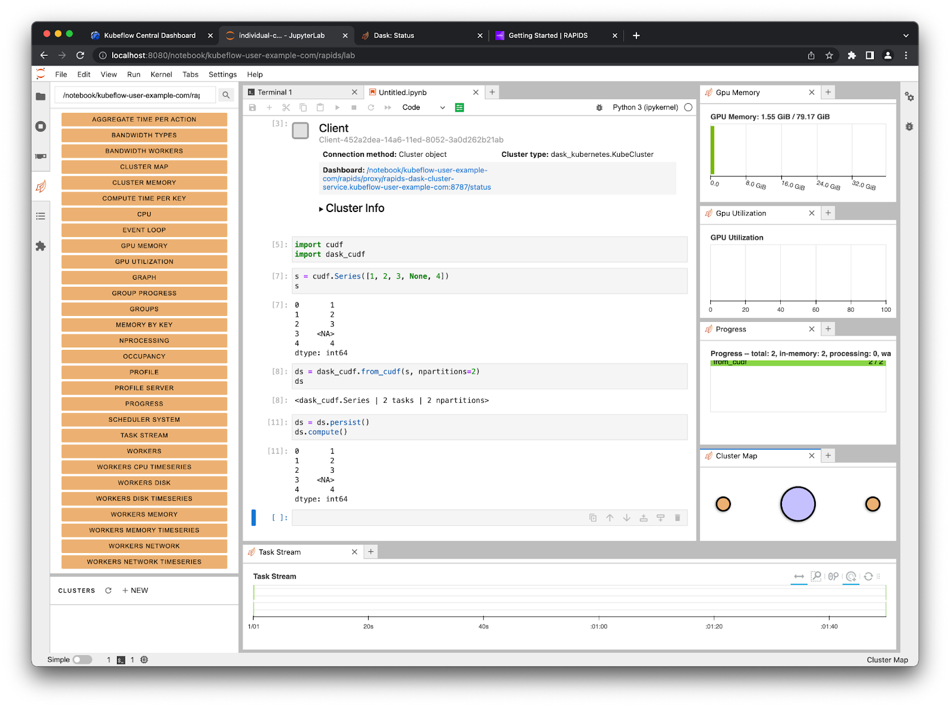Cut selected cell with scissors icon
This screenshot has width=950, height=708.
(286, 108)
